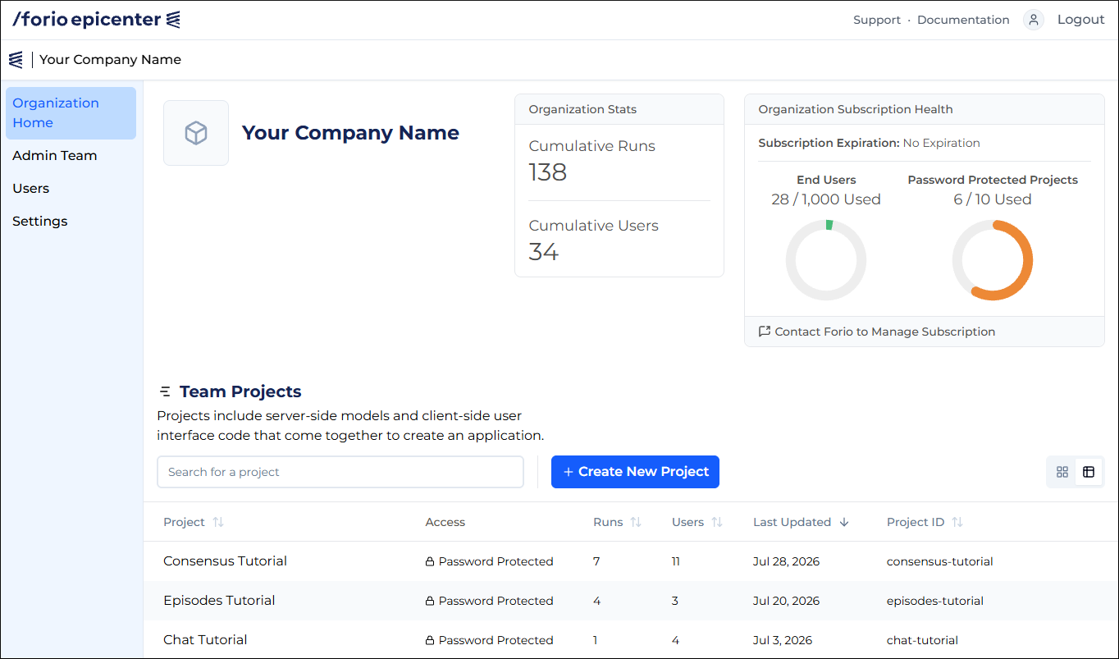
Task: Sort projects by Runs column
Action: pos(617,522)
